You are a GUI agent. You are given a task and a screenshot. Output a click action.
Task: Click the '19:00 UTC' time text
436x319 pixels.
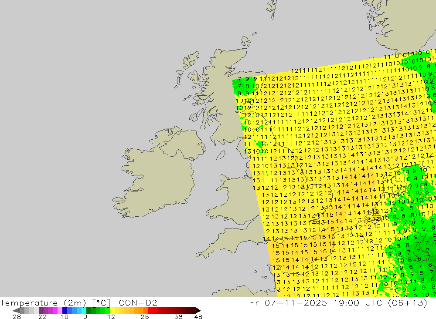(358, 302)
